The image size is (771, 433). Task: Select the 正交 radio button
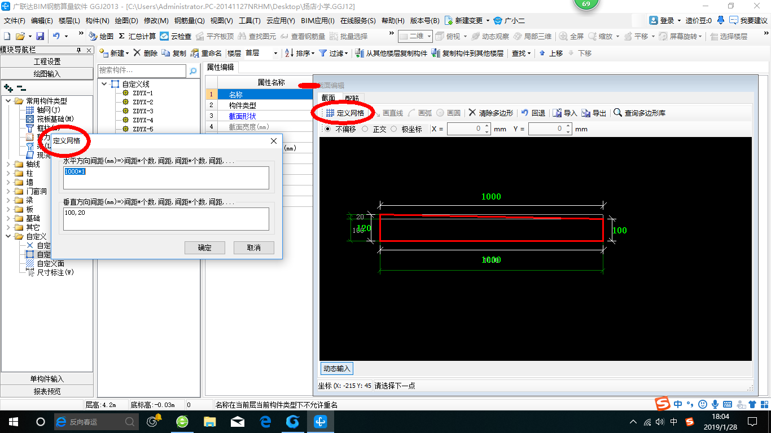[x=365, y=129]
